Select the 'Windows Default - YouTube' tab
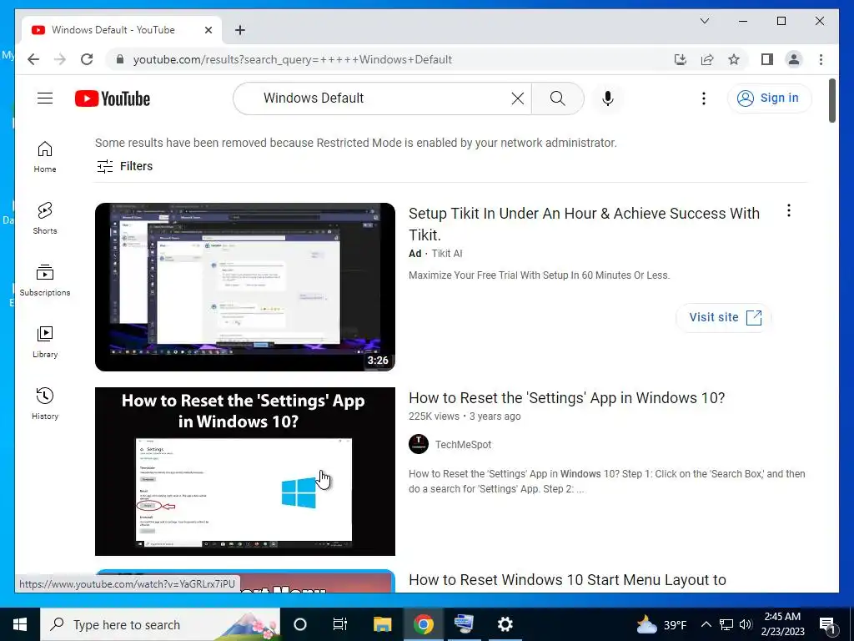The width and height of the screenshot is (854, 641). (x=122, y=30)
